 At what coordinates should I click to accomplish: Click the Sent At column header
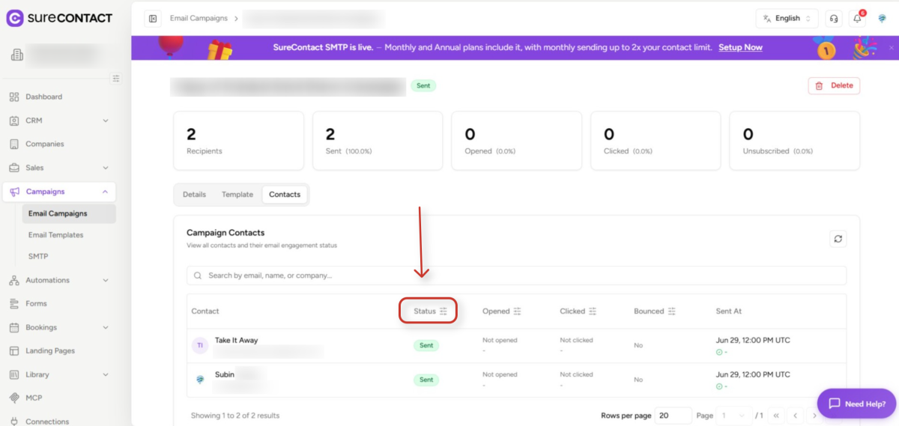point(729,311)
